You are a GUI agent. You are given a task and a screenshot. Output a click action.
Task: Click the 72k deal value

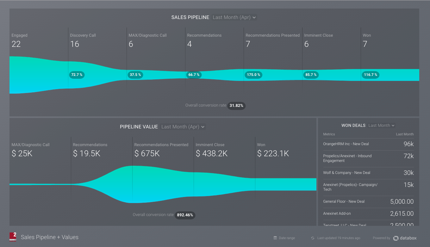click(408, 156)
